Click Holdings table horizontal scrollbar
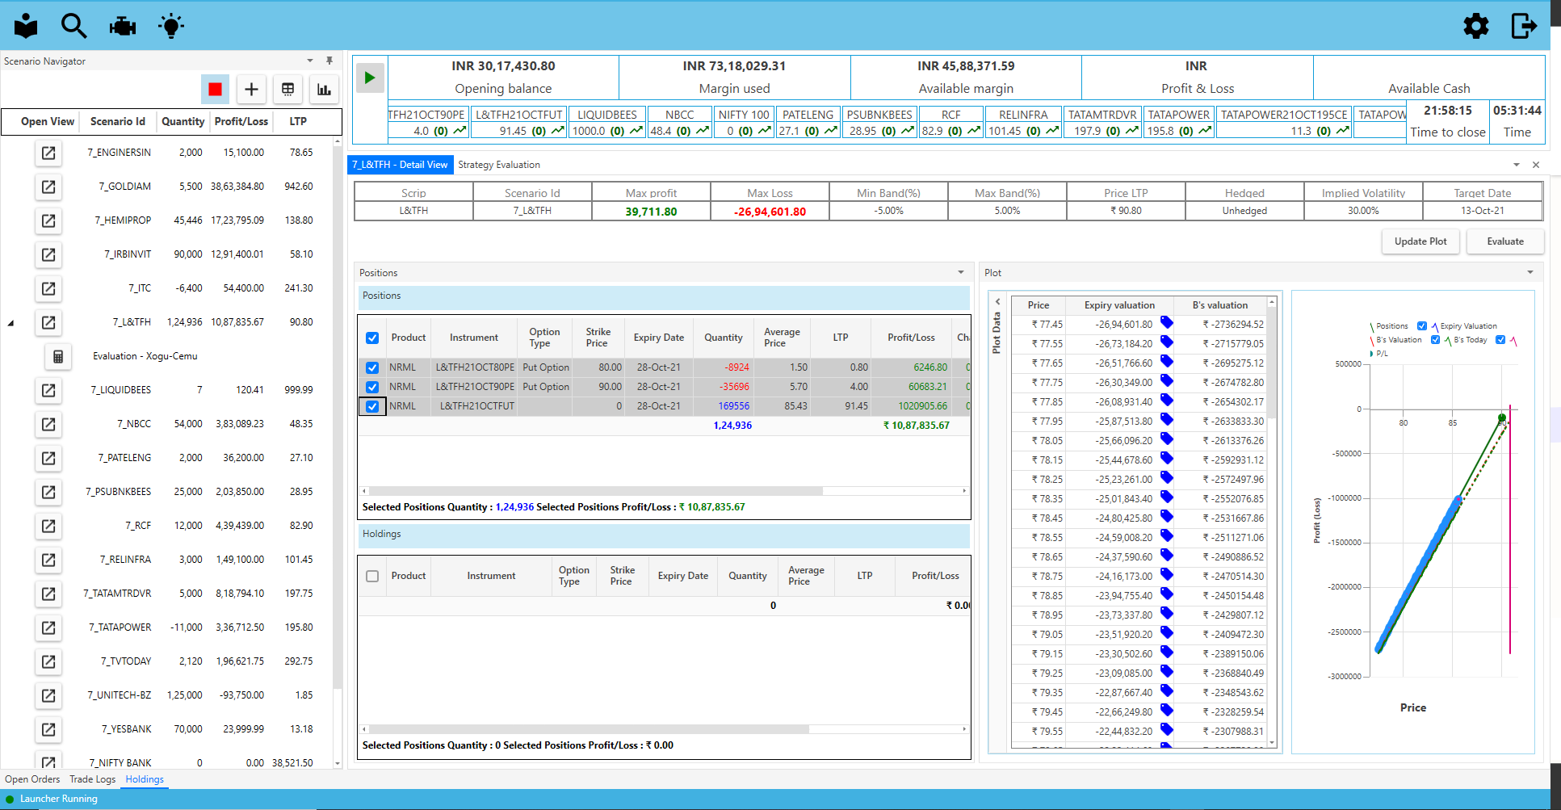1561x810 pixels. [589, 729]
